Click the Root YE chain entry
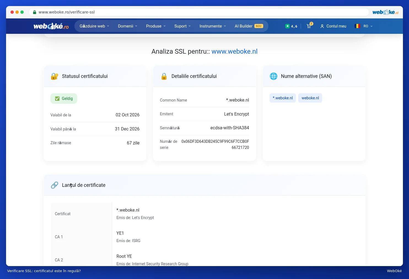Image resolution: width=409 pixels, height=279 pixels. point(124,256)
